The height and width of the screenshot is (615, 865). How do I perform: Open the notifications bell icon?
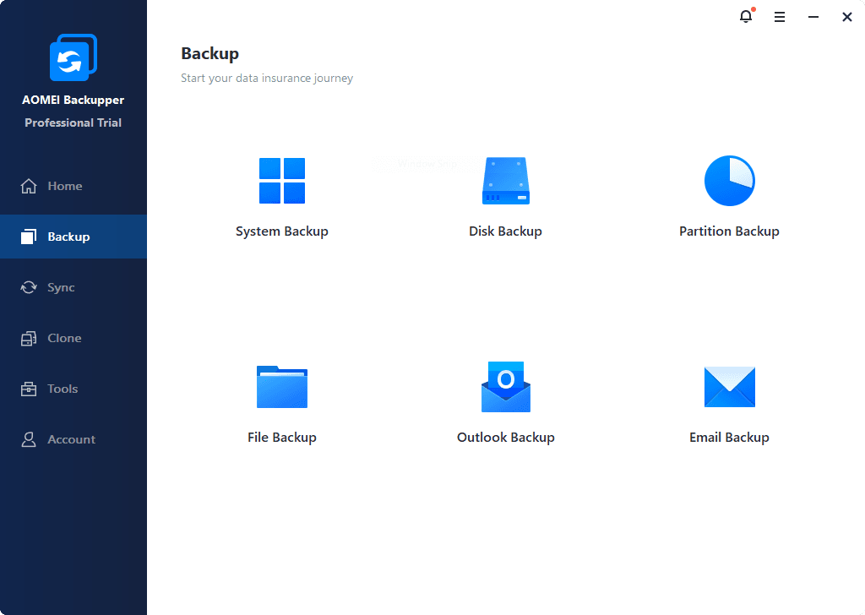(747, 16)
